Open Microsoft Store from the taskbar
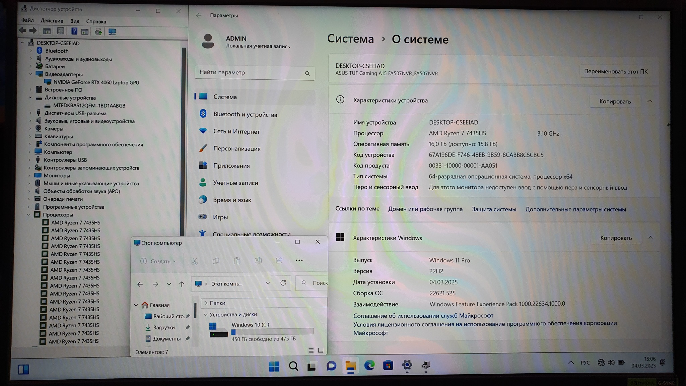The height and width of the screenshot is (386, 686). click(388, 366)
